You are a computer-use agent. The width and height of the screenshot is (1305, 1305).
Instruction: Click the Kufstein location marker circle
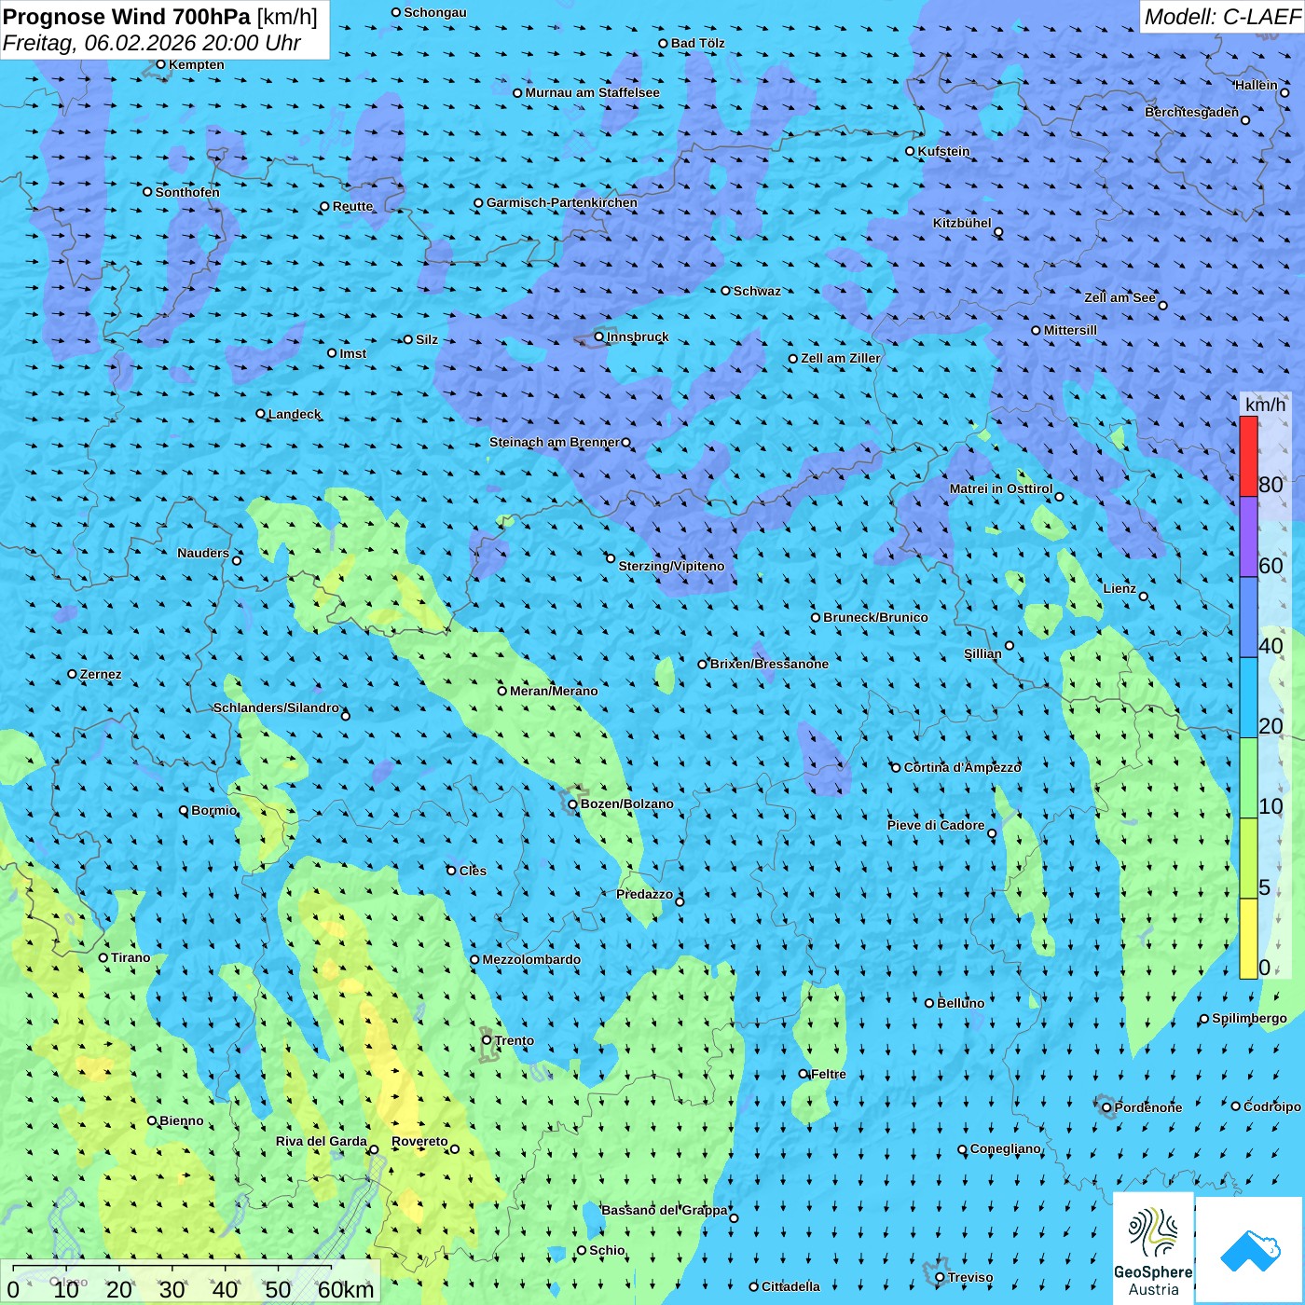click(911, 151)
